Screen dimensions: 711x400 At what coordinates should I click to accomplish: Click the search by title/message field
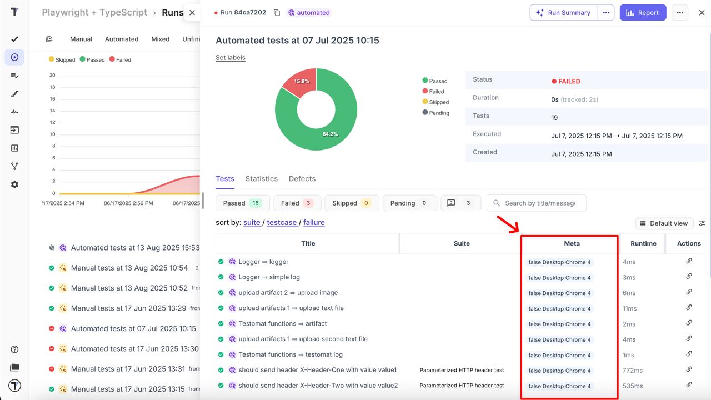[536, 203]
